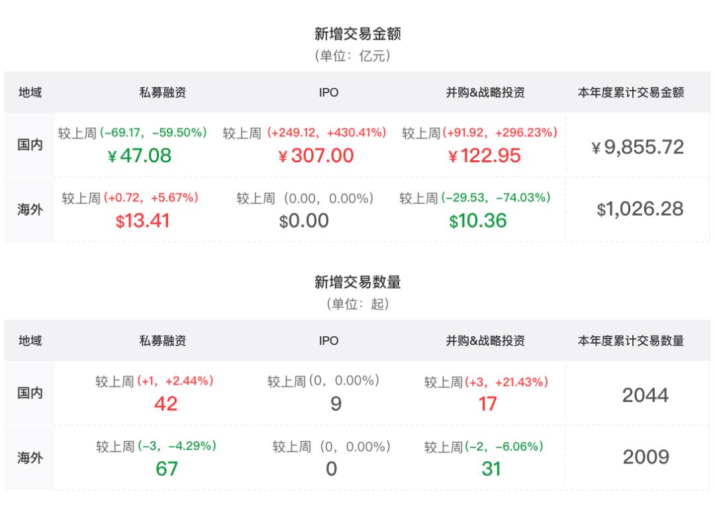Click the 国内 row label in amount table
The height and width of the screenshot is (513, 715).
[x=30, y=144]
